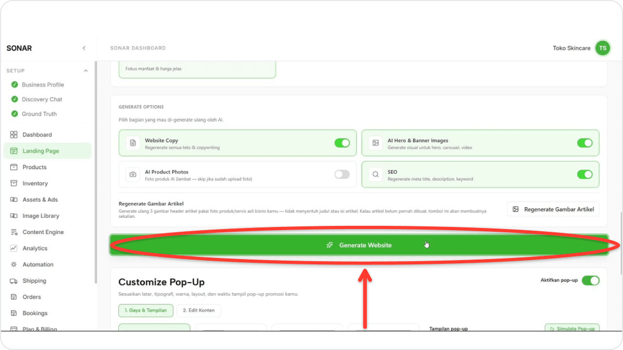Click the GENERATE OPTIONS heading
623x350 pixels.
[x=141, y=107]
